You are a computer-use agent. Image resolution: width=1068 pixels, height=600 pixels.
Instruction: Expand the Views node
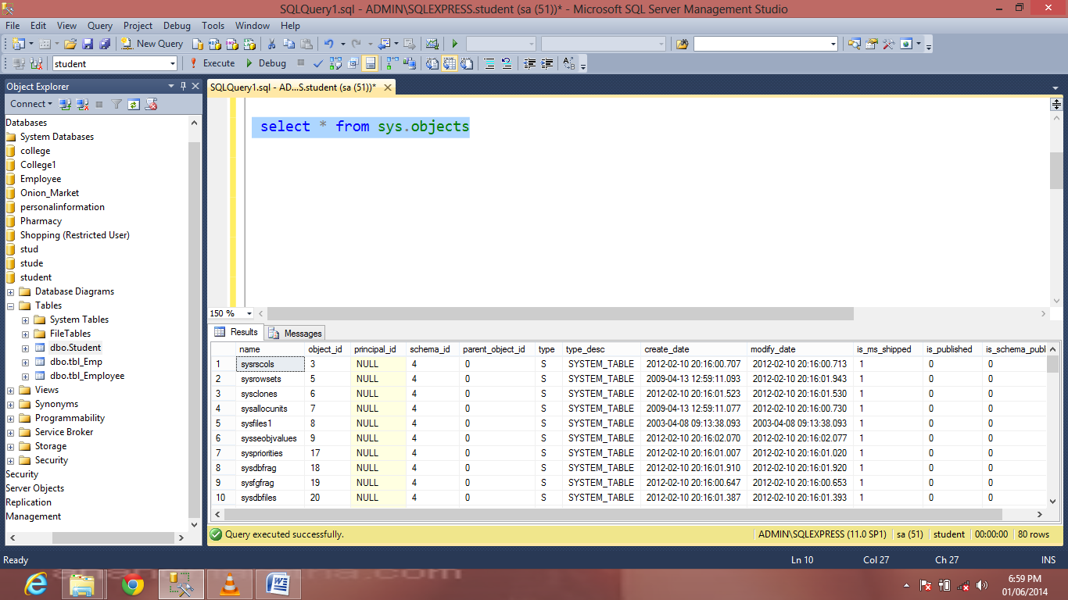click(x=11, y=390)
